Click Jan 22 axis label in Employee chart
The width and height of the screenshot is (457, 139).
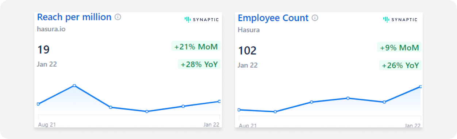coord(413,125)
